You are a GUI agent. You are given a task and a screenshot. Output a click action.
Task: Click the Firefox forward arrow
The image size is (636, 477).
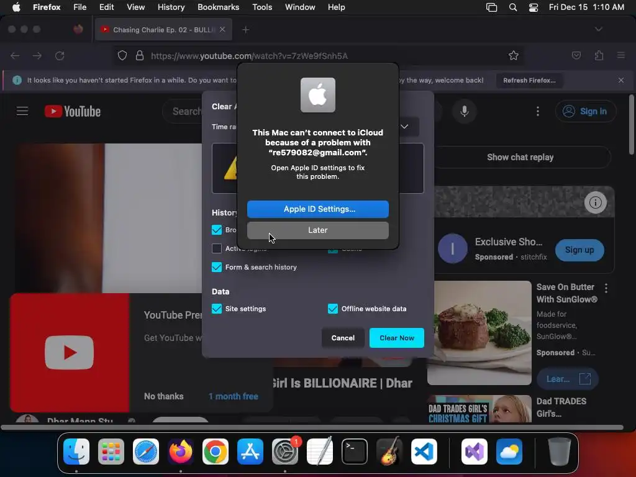coord(37,55)
